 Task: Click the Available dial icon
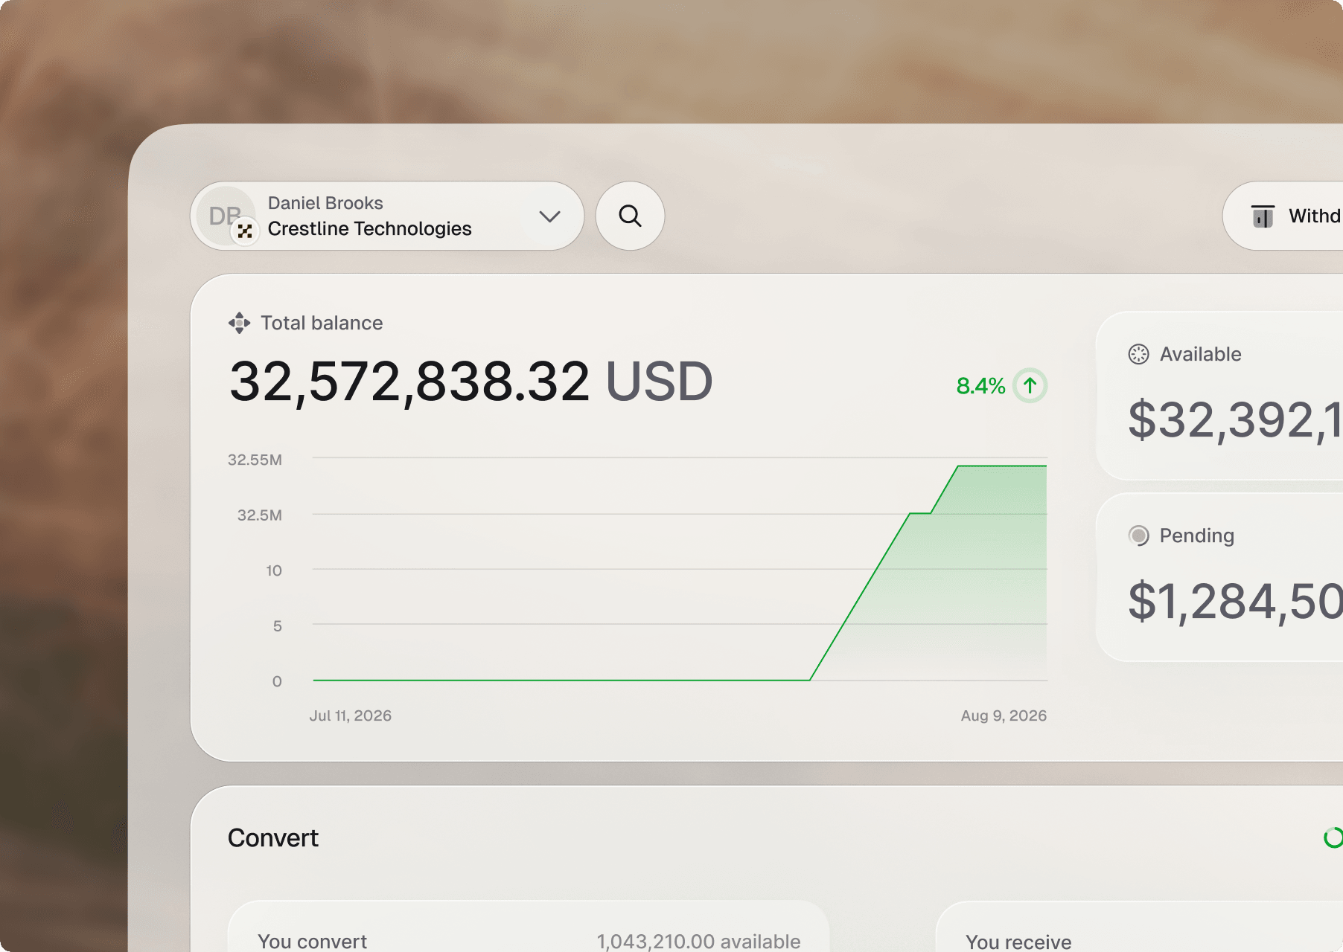[x=1138, y=354]
